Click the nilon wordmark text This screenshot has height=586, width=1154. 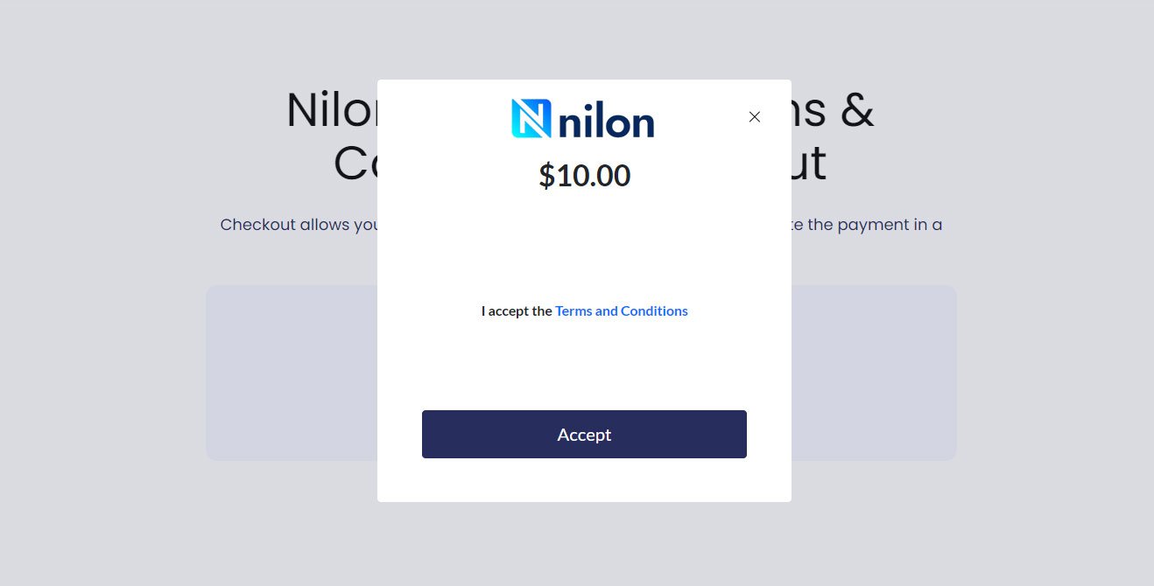click(607, 121)
